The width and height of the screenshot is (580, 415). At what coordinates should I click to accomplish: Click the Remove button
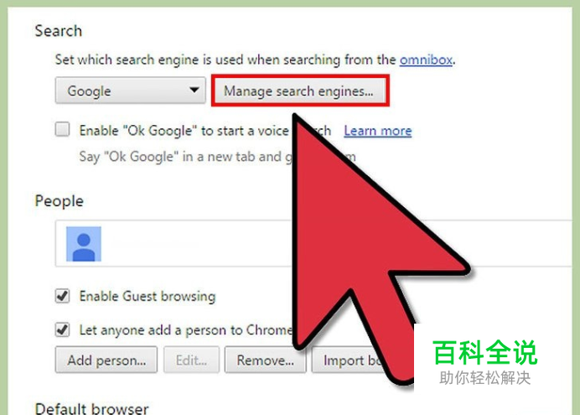click(265, 360)
